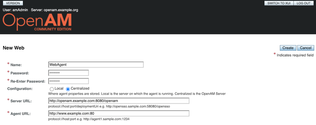Viewport: 316px width, 125px height.
Task: Log out of the console
Action: pos(304,3)
